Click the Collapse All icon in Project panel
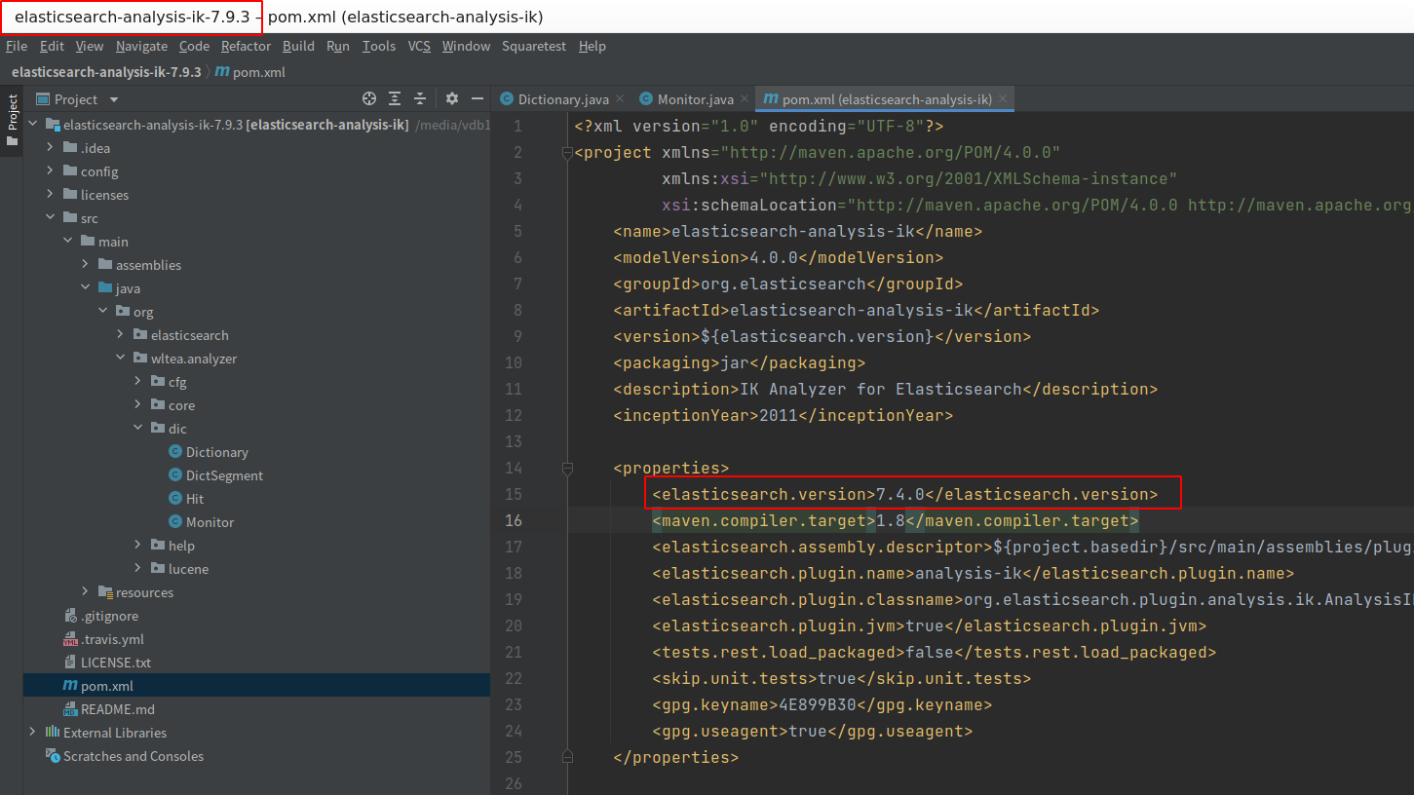1414x795 pixels. pyautogui.click(x=420, y=98)
